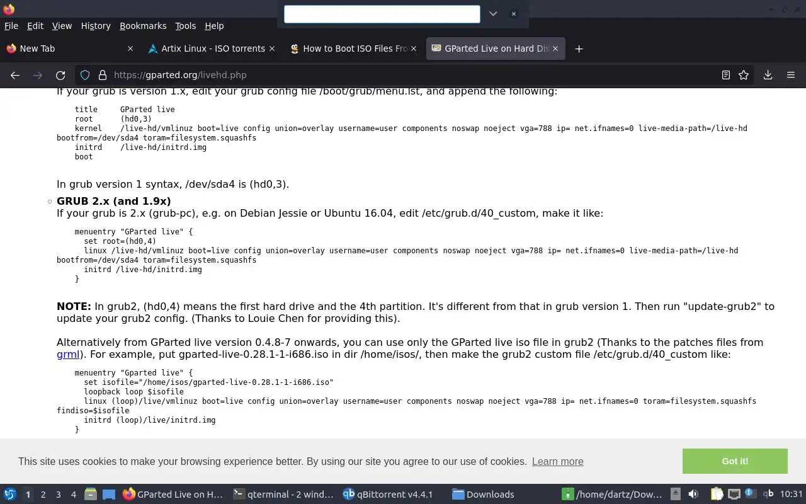Open the downloads panel arrow icon
The width and height of the screenshot is (806, 504).
point(768,75)
